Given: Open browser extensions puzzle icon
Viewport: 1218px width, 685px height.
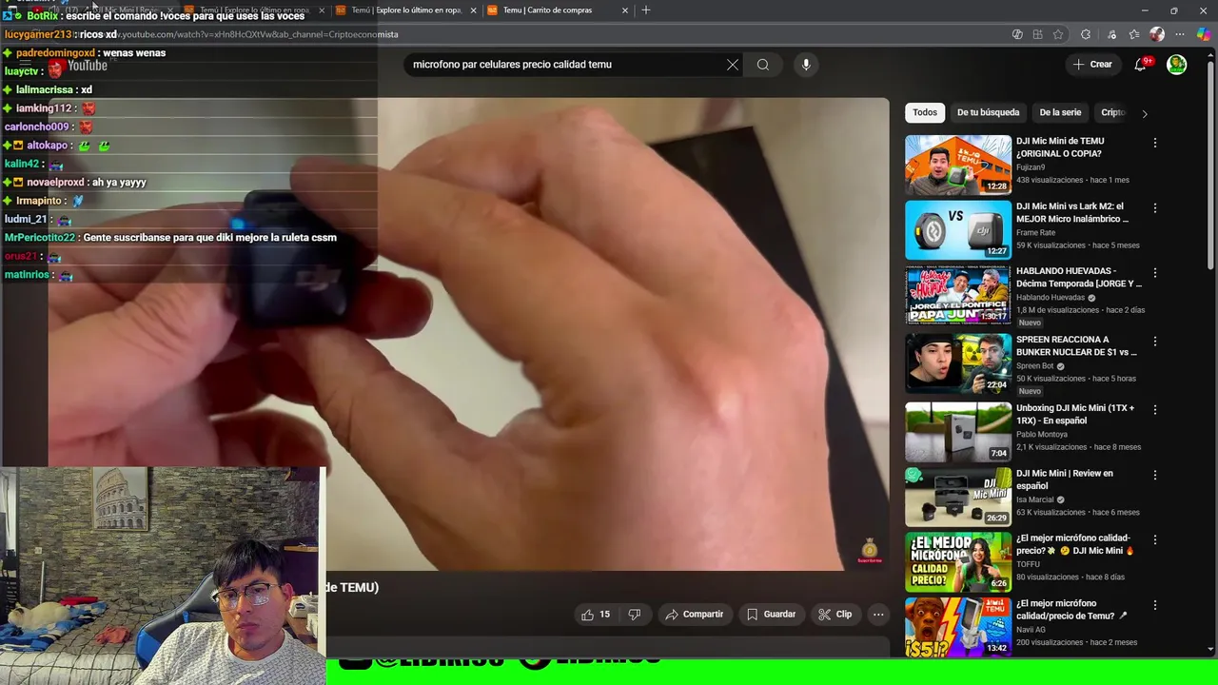Looking at the screenshot, I should tap(1086, 34).
